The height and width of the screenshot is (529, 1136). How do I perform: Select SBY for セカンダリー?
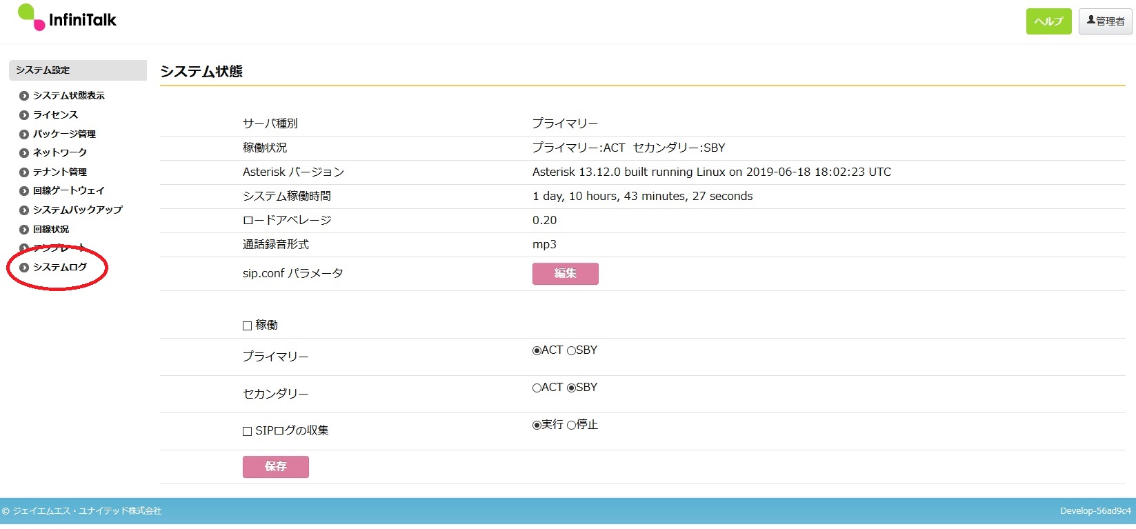pos(571,388)
